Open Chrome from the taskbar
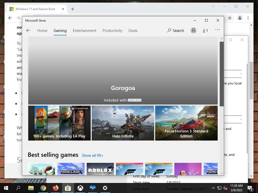 (43, 188)
